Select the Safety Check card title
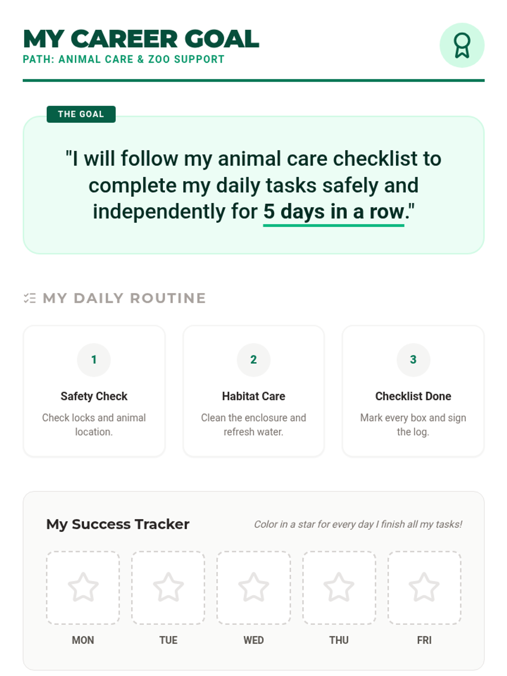 click(94, 396)
